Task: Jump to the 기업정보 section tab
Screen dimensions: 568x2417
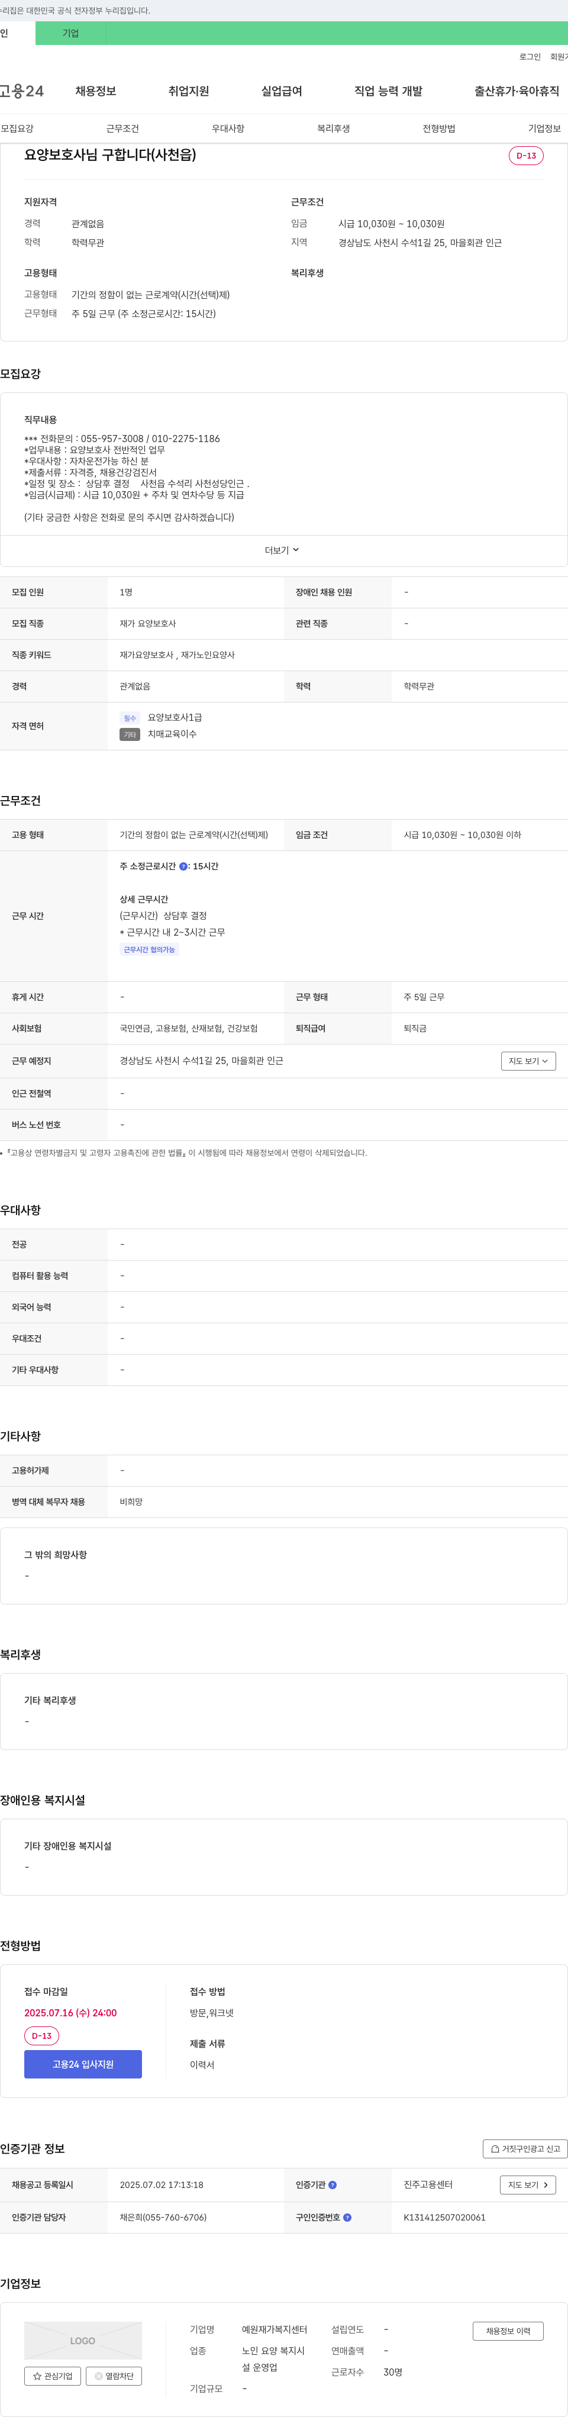Action: pos(544,128)
